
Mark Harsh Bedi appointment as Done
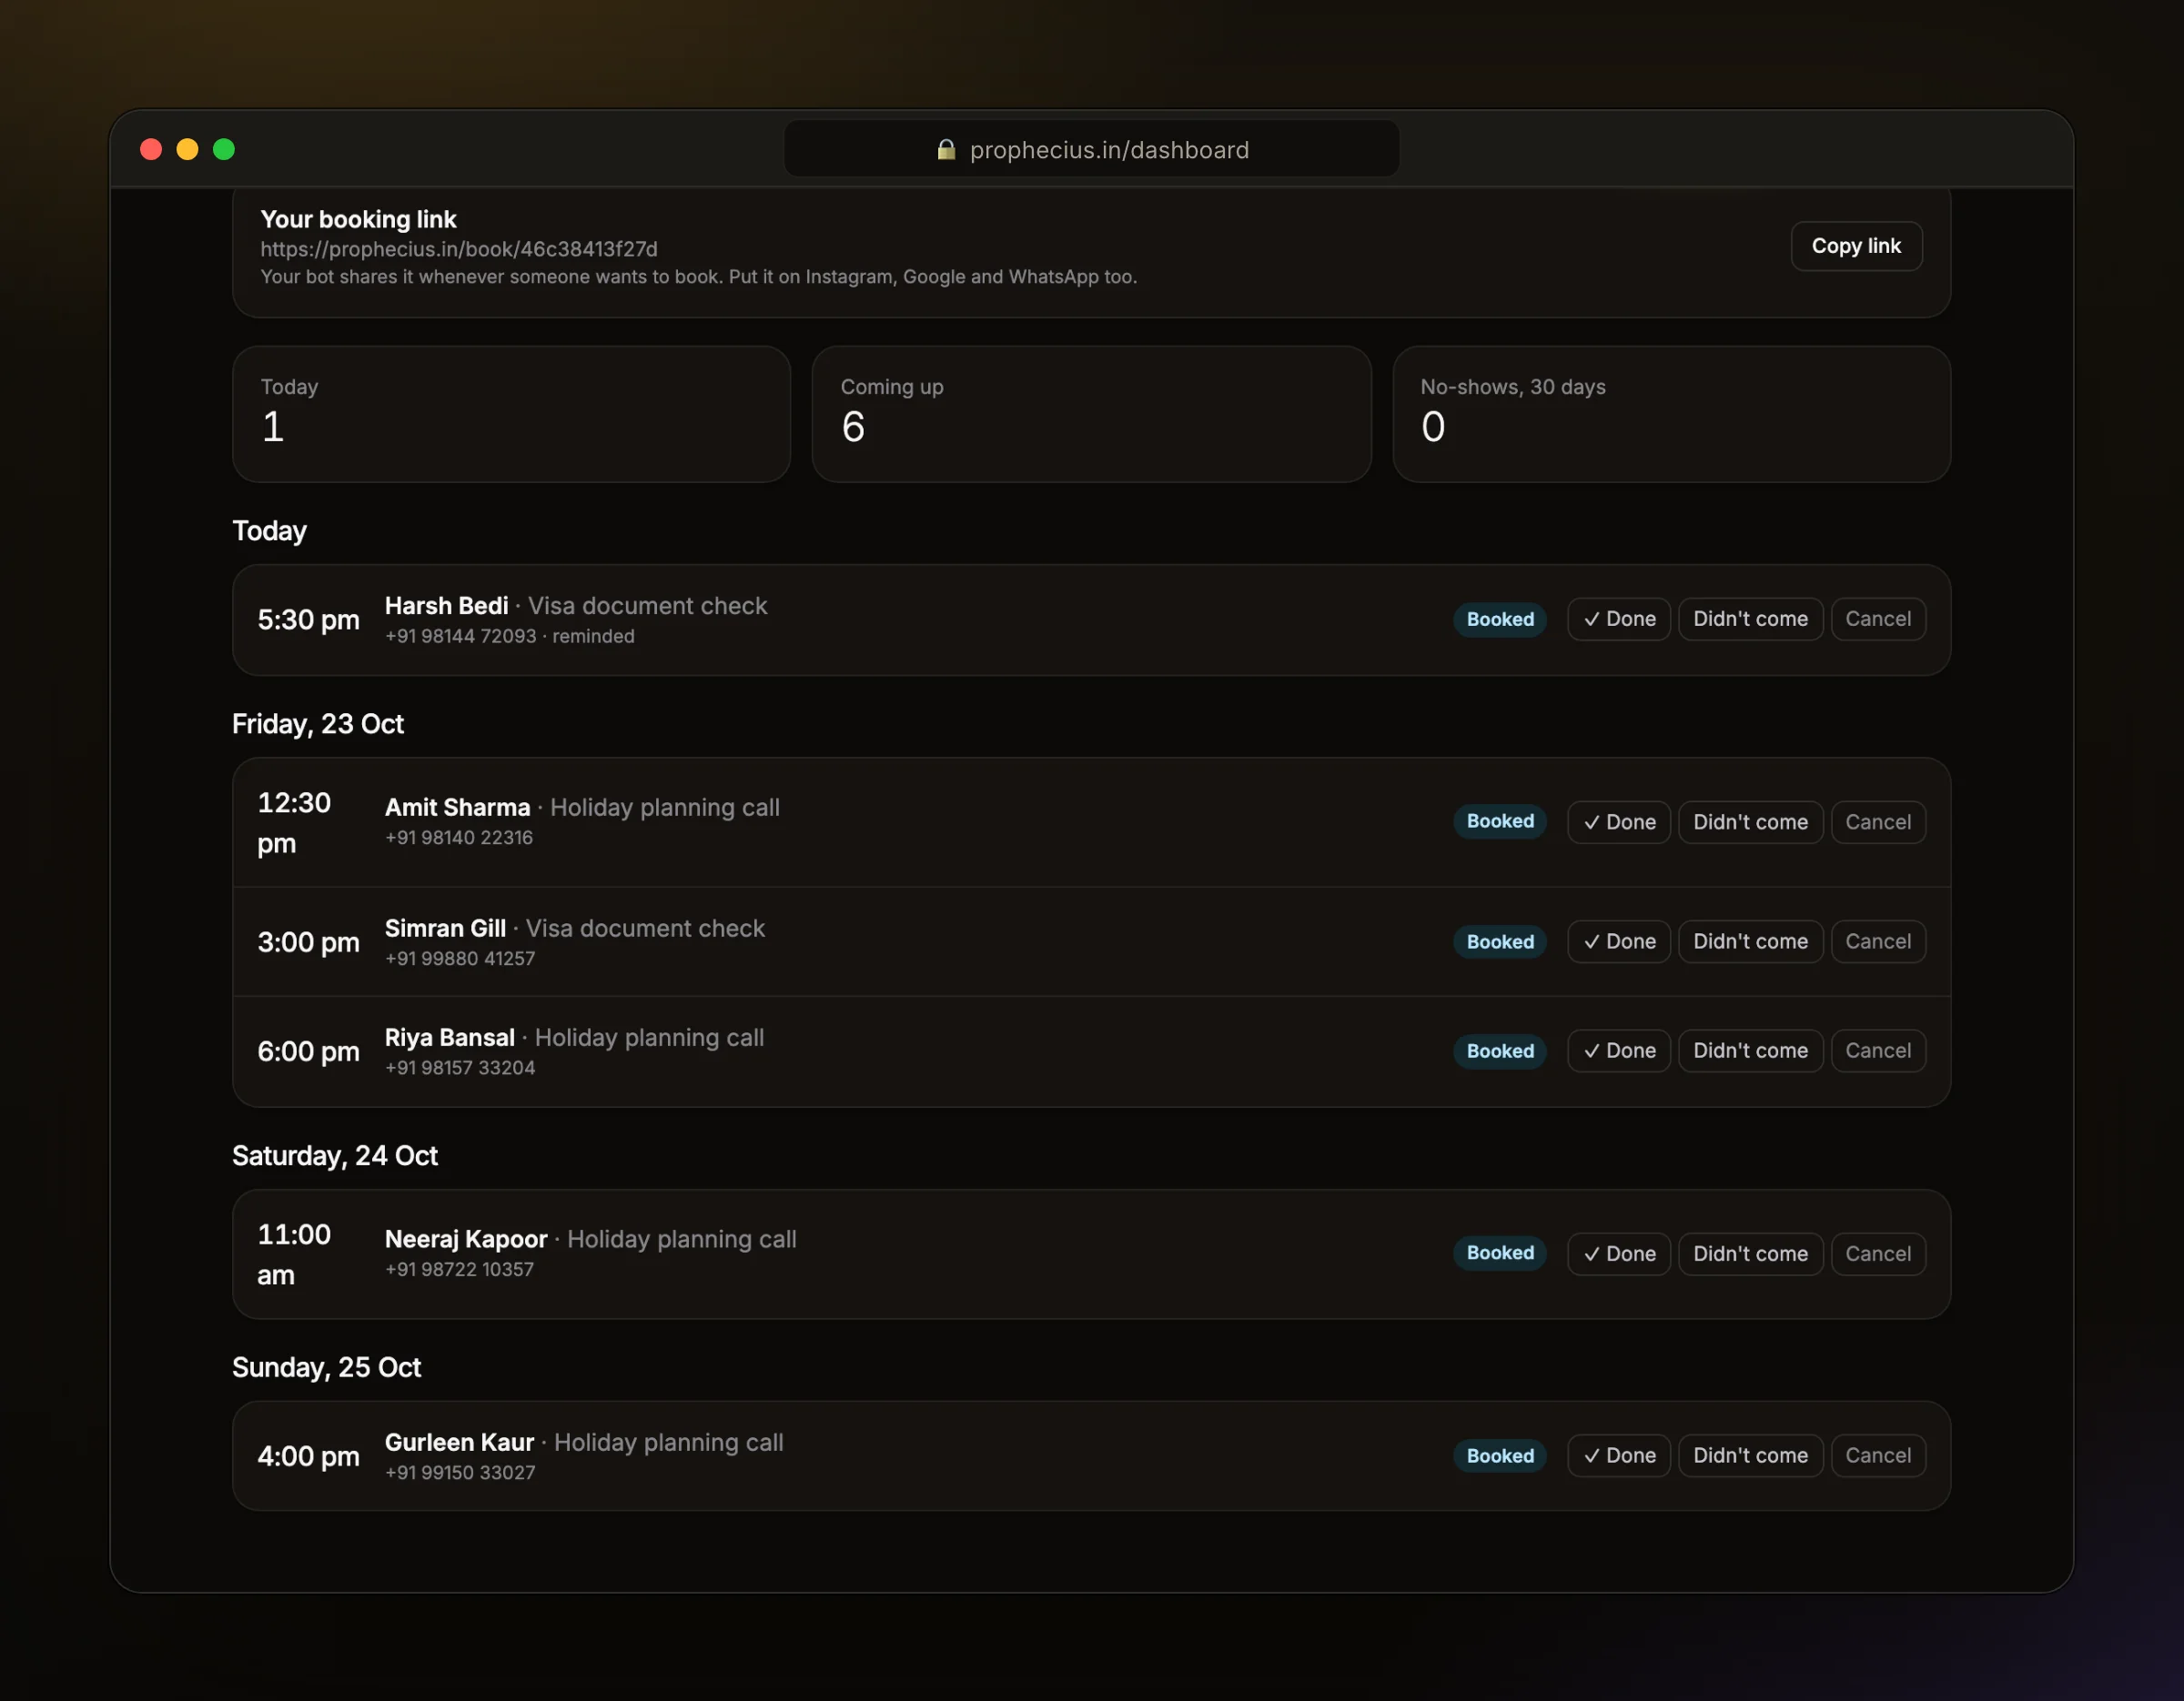pyautogui.click(x=1618, y=619)
